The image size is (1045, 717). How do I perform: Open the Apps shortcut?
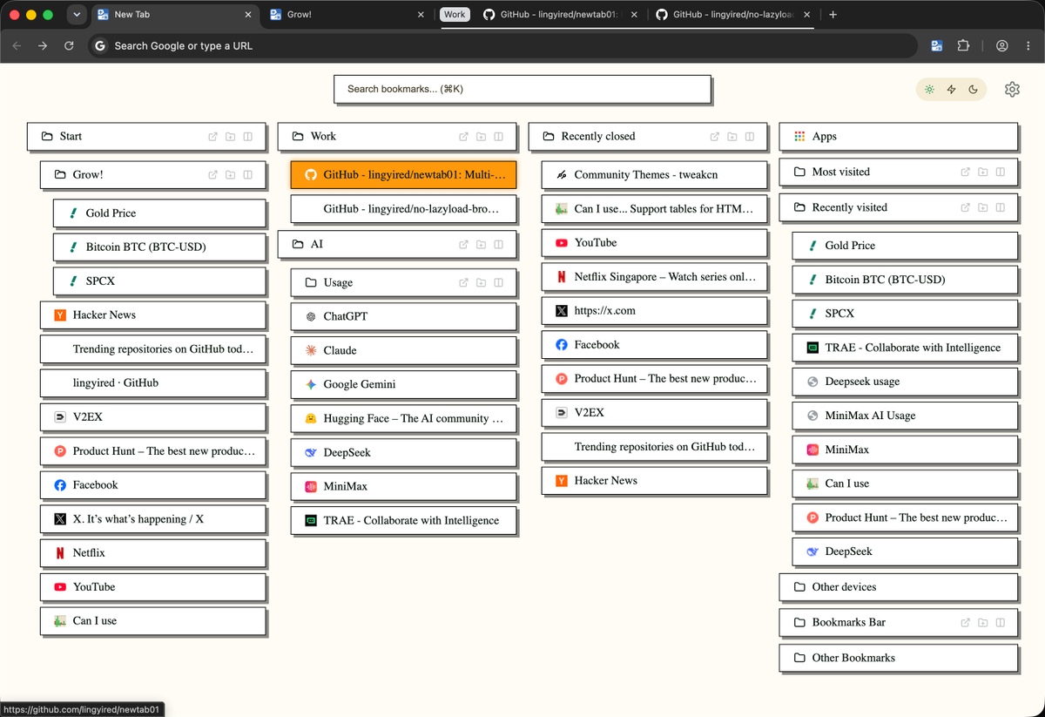coord(899,137)
